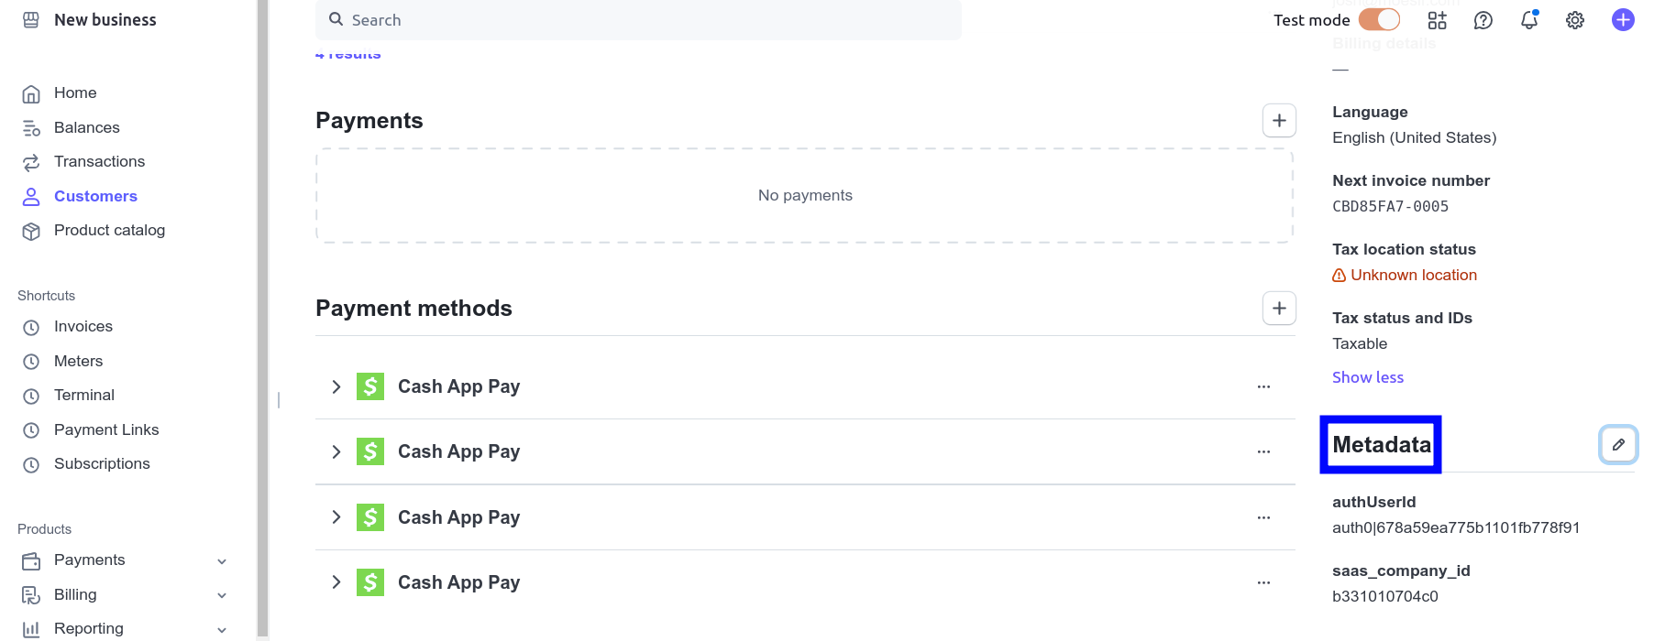The image size is (1654, 641).
Task: Open Product catalog in the sidebar
Action: pyautogui.click(x=109, y=231)
